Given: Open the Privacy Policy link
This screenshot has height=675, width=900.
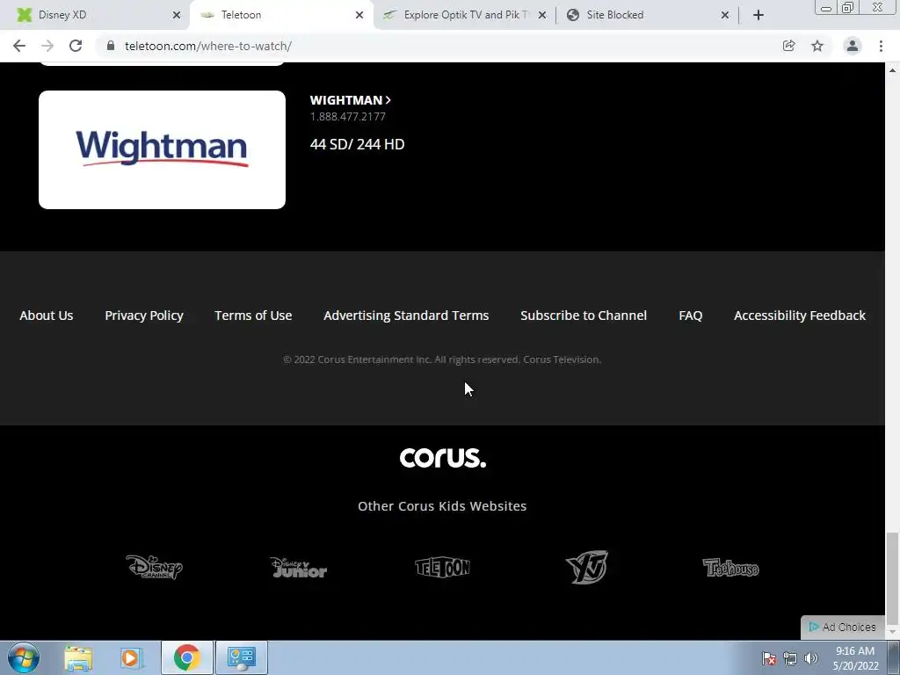Looking at the screenshot, I should tap(144, 316).
